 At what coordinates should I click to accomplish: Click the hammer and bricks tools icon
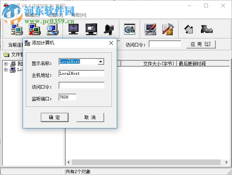coord(168,29)
